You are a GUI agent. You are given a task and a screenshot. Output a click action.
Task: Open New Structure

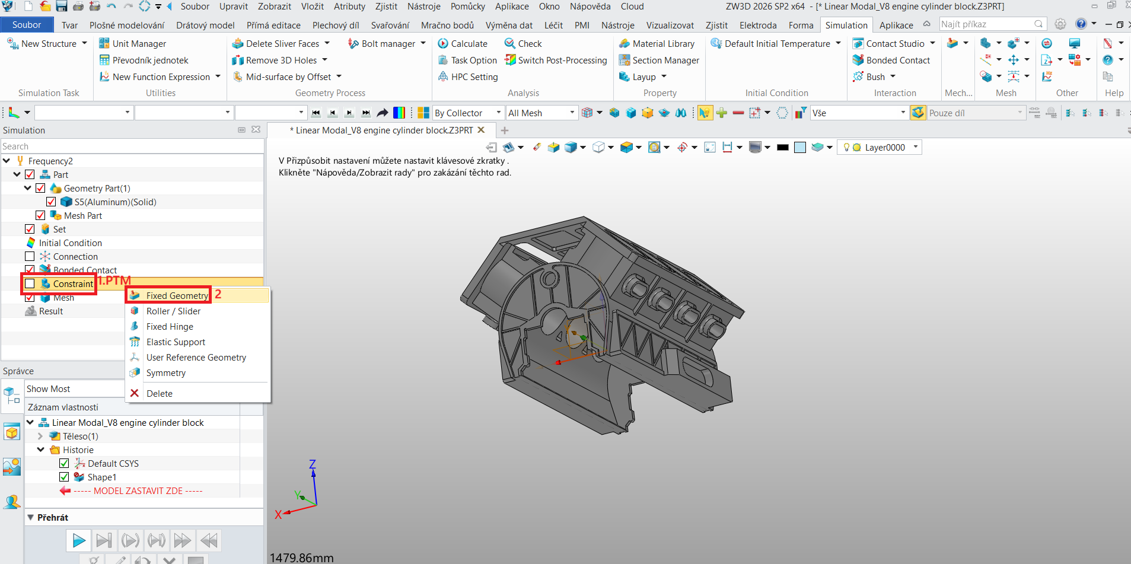[x=47, y=43]
